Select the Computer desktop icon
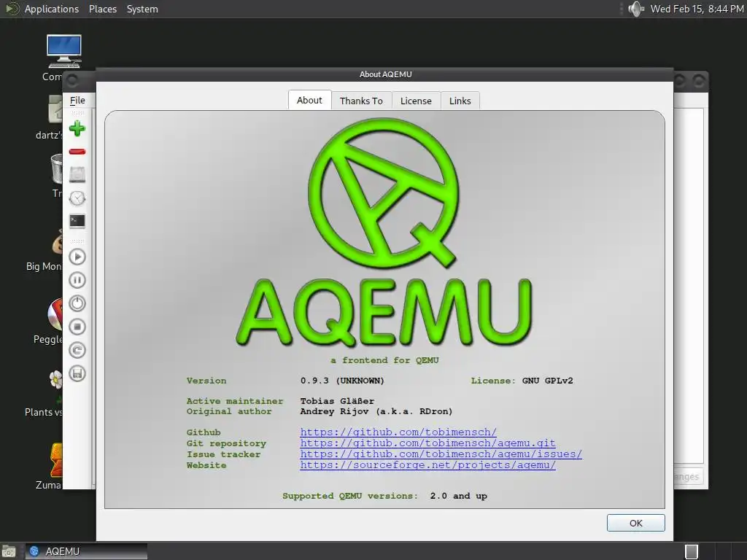747x560 pixels. [64, 52]
